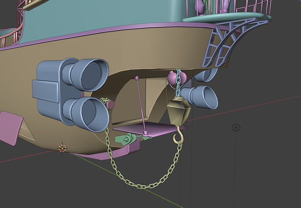Click the 3D cursor crosshair marker
301x208 pixels.
click(x=62, y=148)
